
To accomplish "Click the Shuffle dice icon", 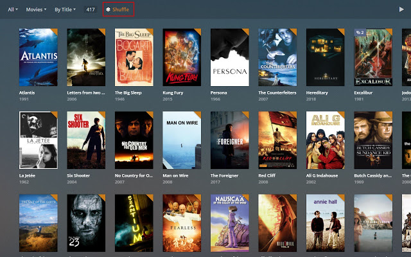I will [108, 10].
